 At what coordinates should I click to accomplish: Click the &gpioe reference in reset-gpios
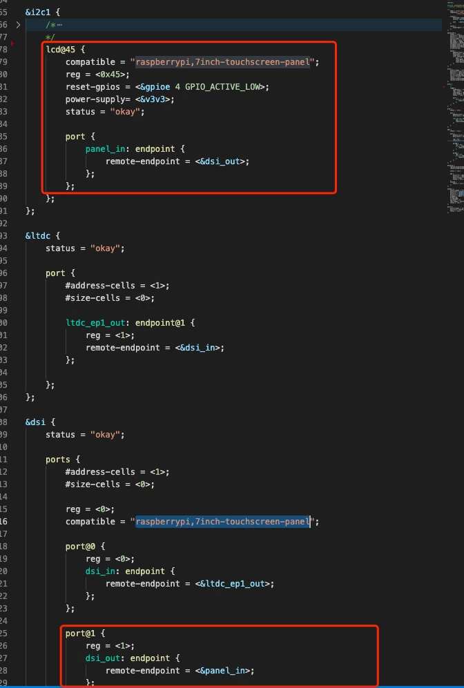[155, 87]
